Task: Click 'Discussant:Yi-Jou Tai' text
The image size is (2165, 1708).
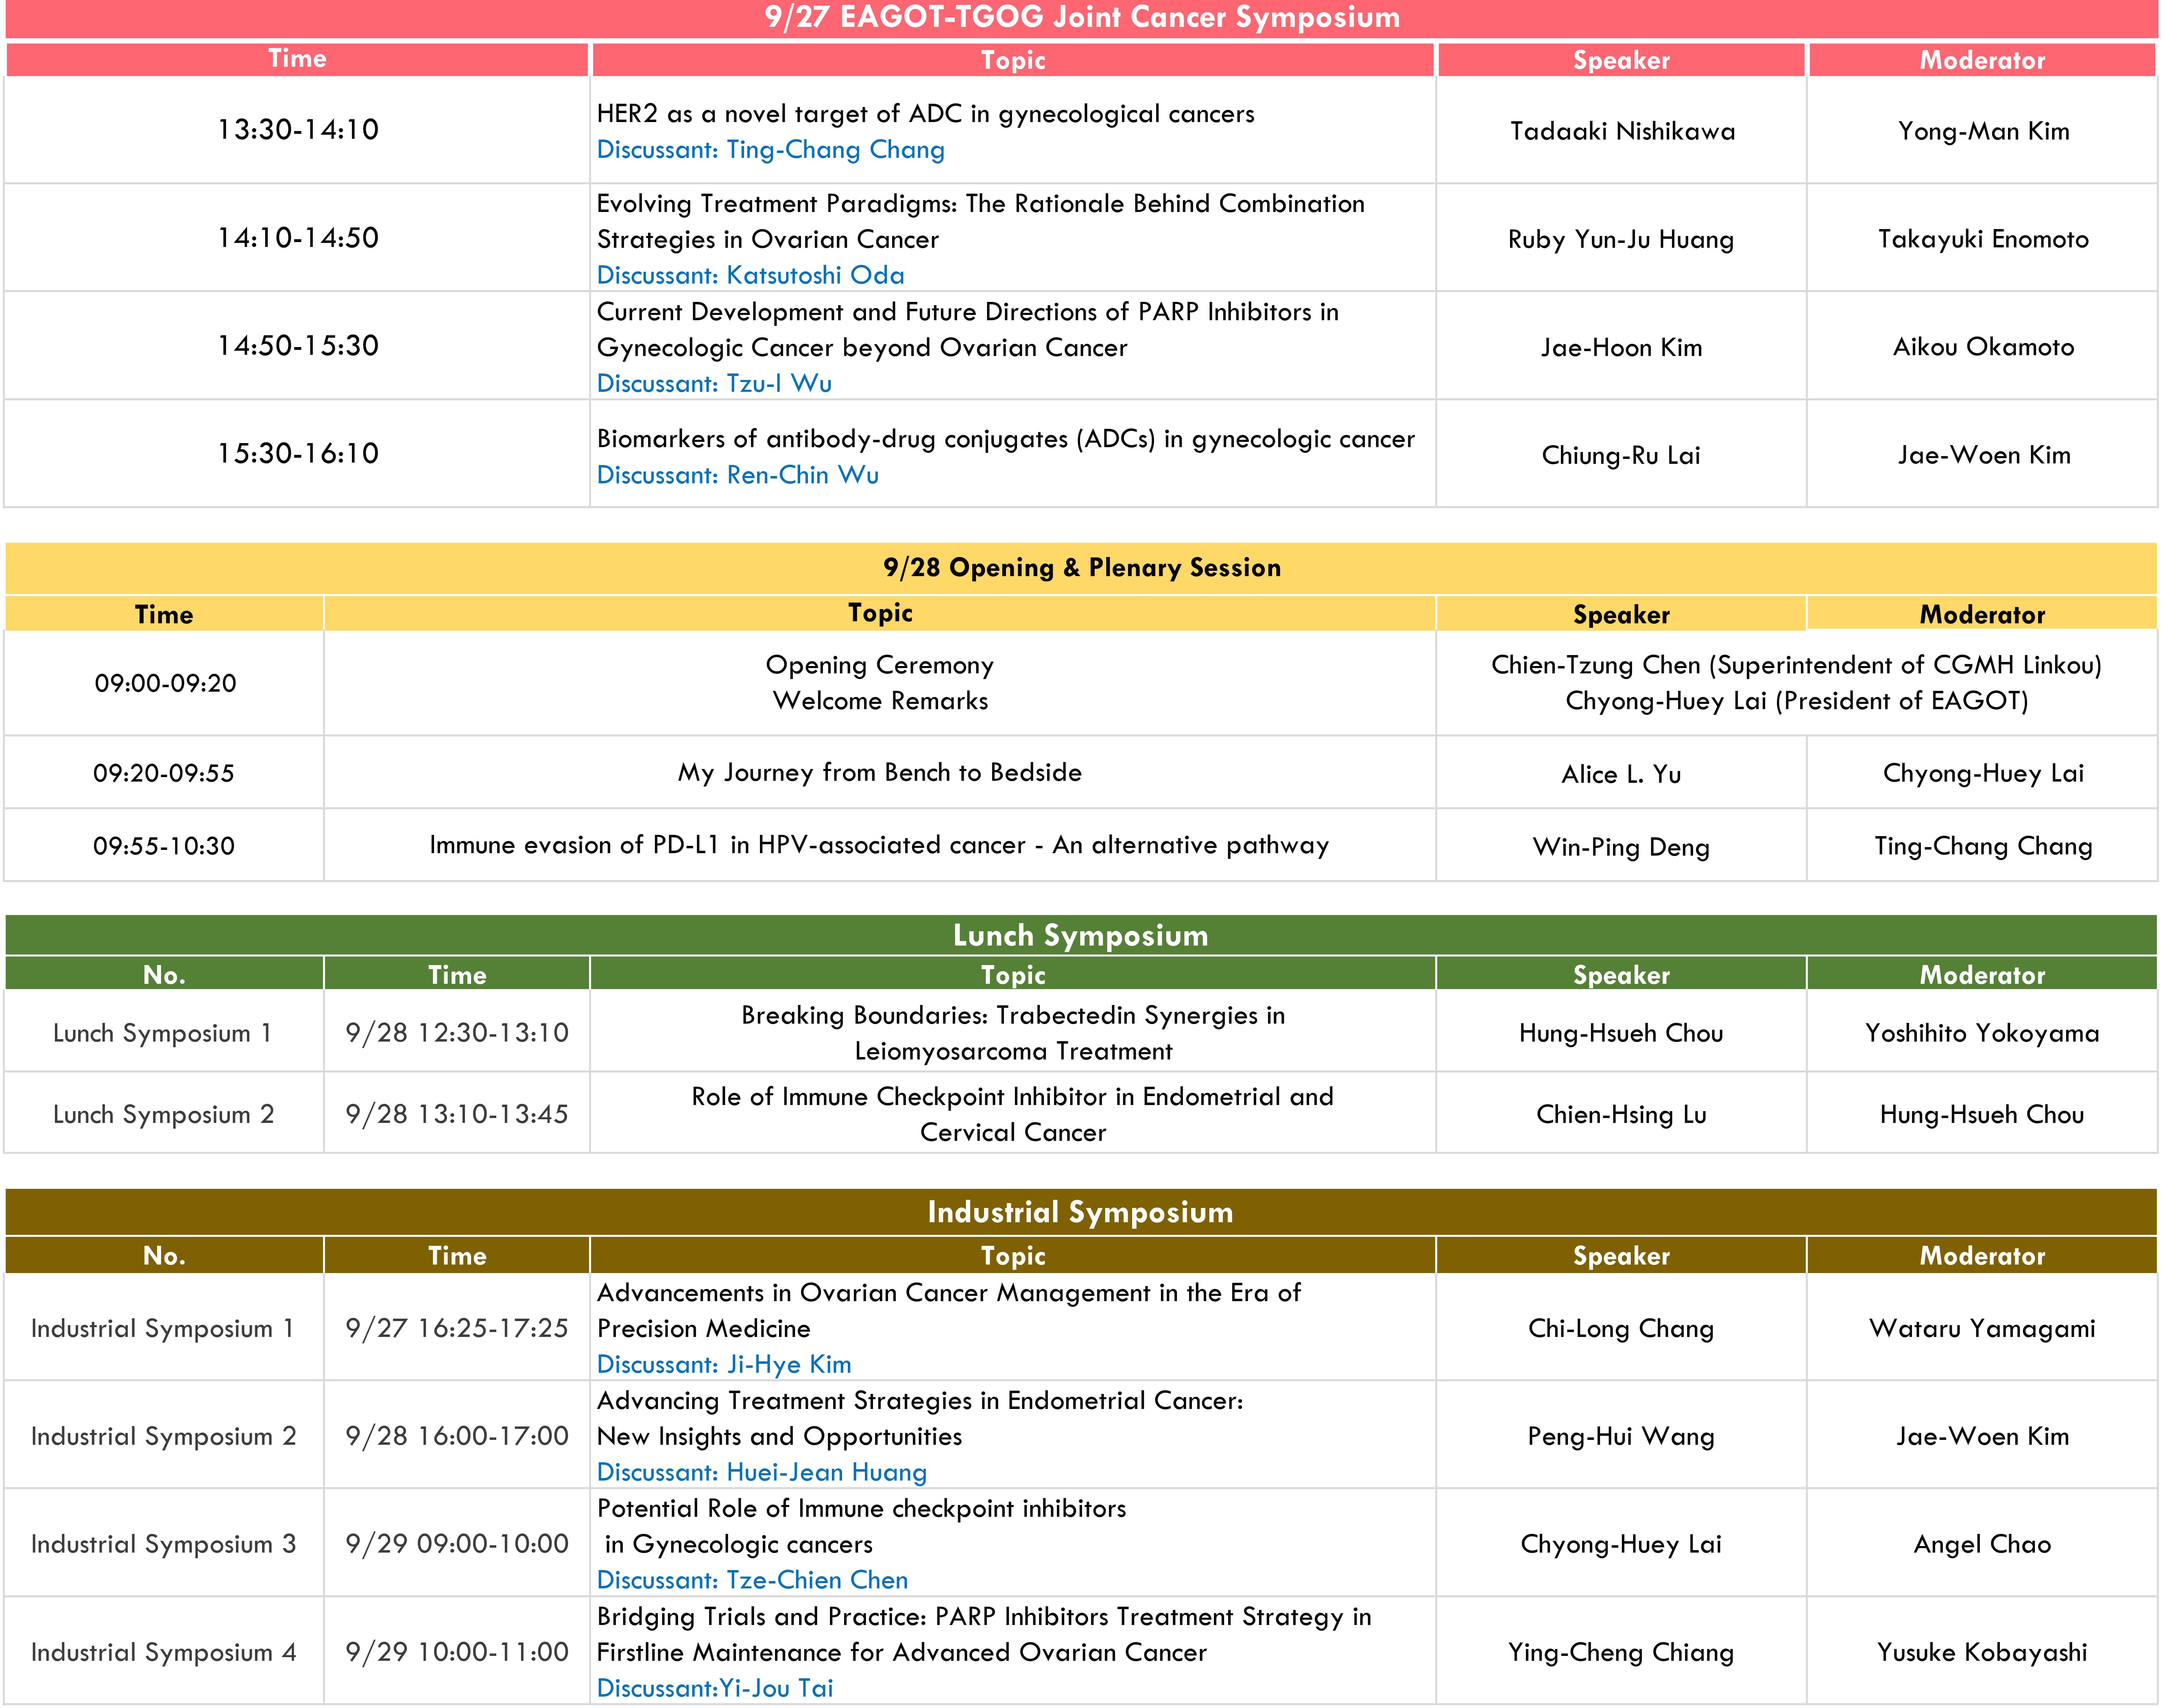Action: click(715, 1689)
